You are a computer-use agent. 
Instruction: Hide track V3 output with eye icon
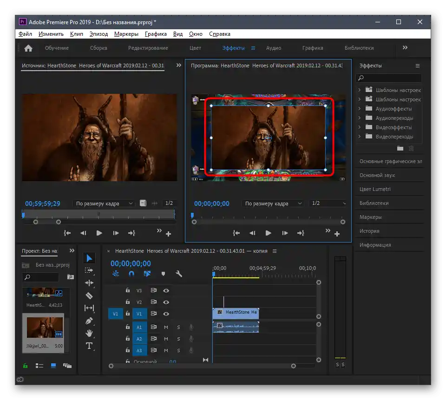166,290
